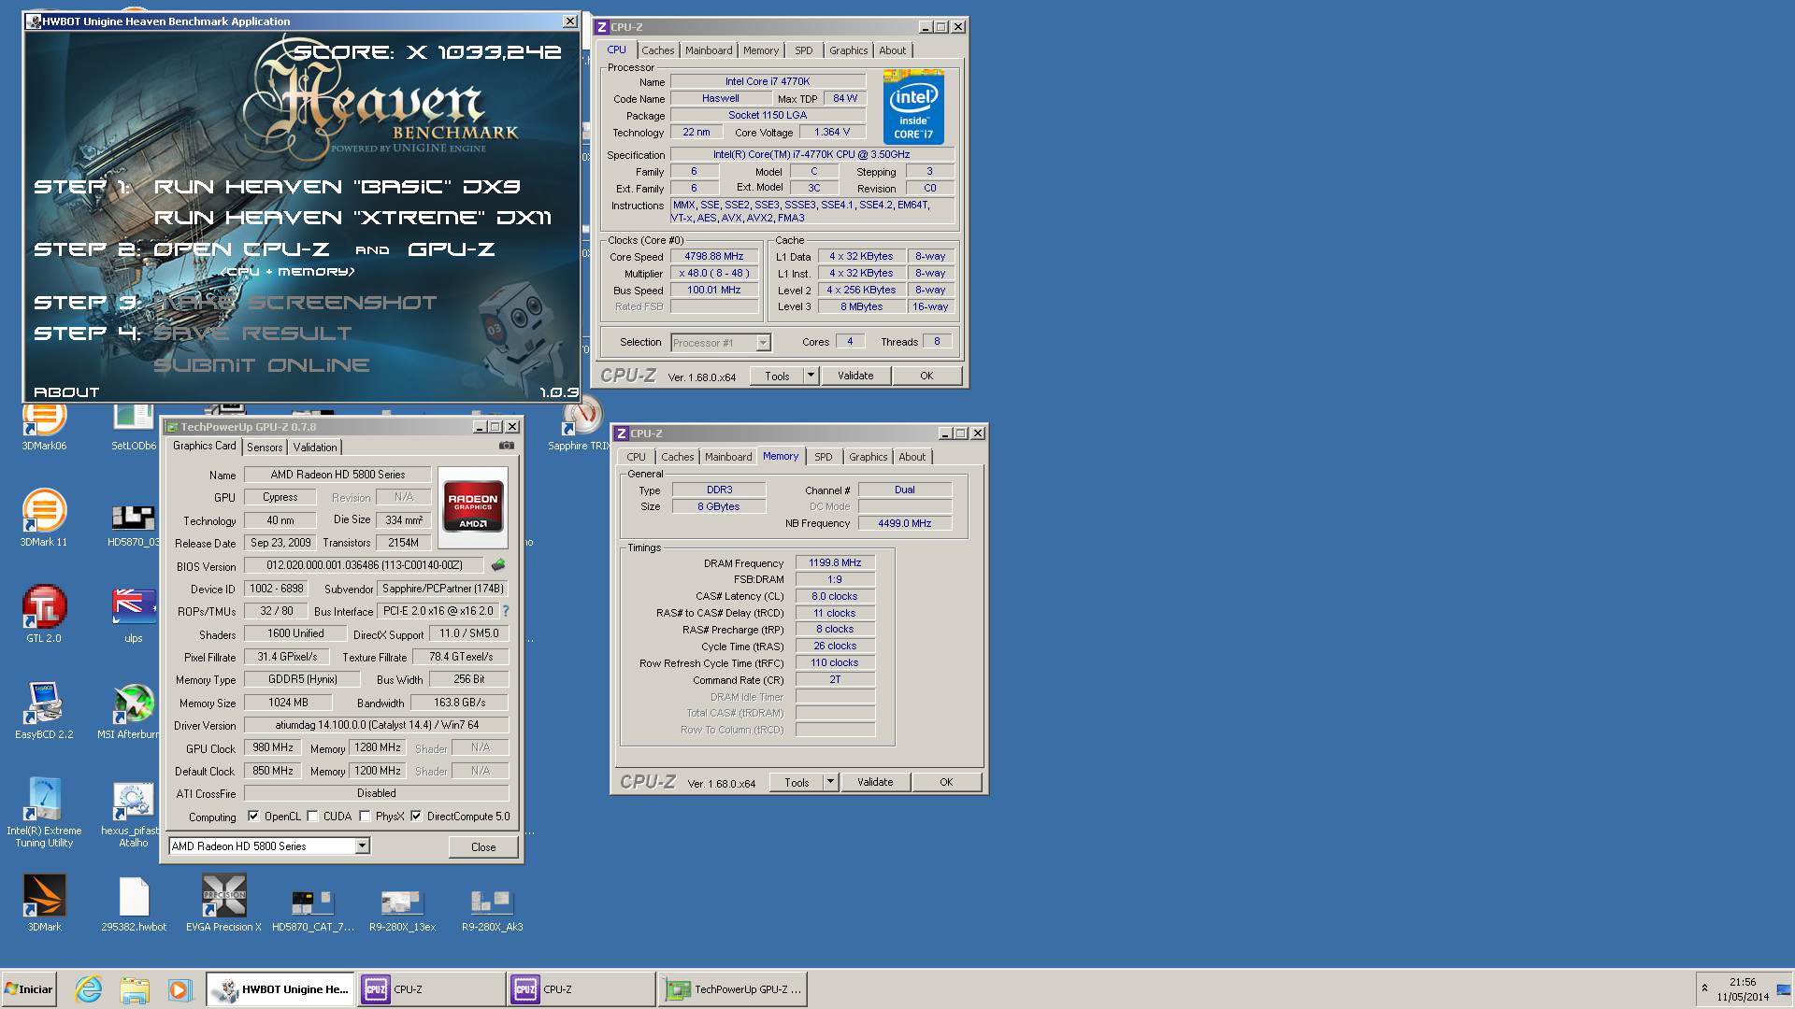Select the TechPowerUp GPU-Z taskbar item

tap(734, 989)
